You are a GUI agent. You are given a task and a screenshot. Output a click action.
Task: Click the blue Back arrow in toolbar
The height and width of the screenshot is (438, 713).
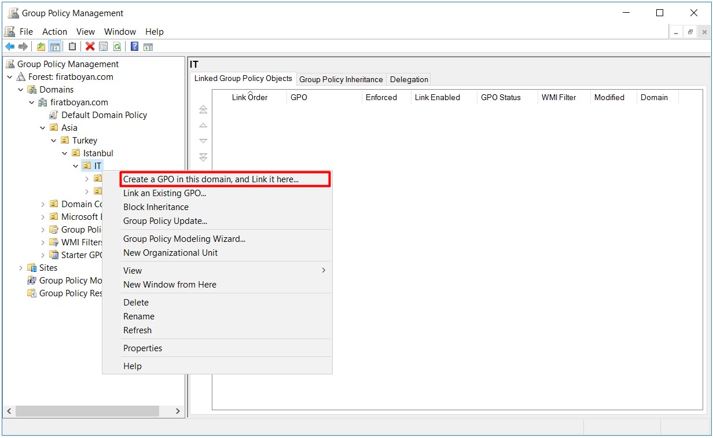pos(10,47)
